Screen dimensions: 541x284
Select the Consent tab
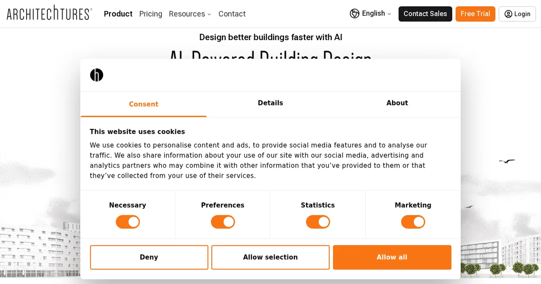(x=144, y=104)
